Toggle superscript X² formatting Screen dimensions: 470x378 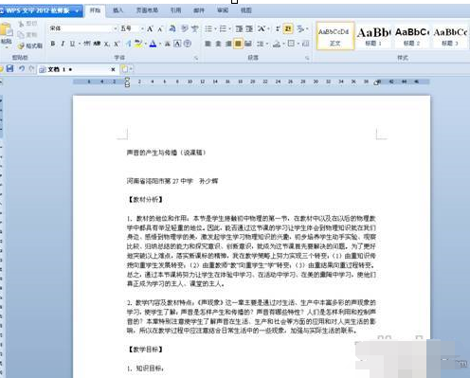[x=117, y=44]
